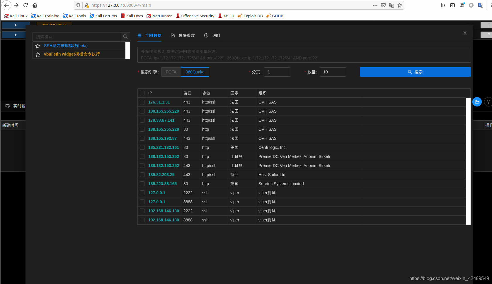Viewport: 492px width, 284px height.
Task: Reload the current page
Action: pos(26,5)
